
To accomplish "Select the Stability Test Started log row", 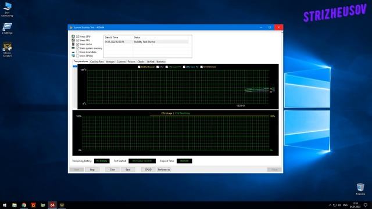I will pos(146,42).
